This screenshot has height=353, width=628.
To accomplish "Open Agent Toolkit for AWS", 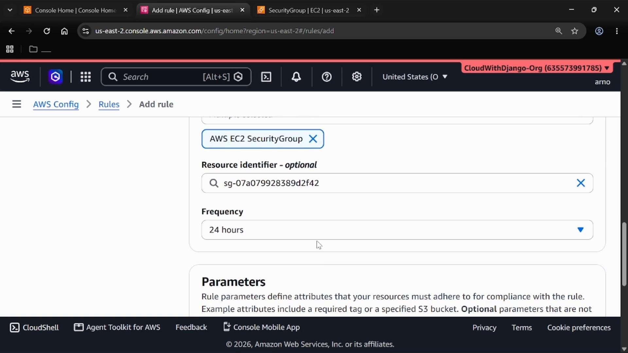I will pyautogui.click(x=117, y=327).
